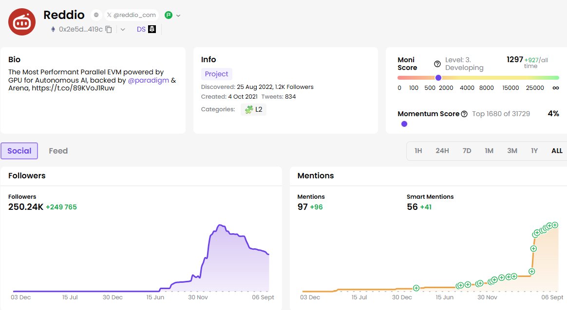
Task: Click the followers count 250.24K
Action: [26, 207]
